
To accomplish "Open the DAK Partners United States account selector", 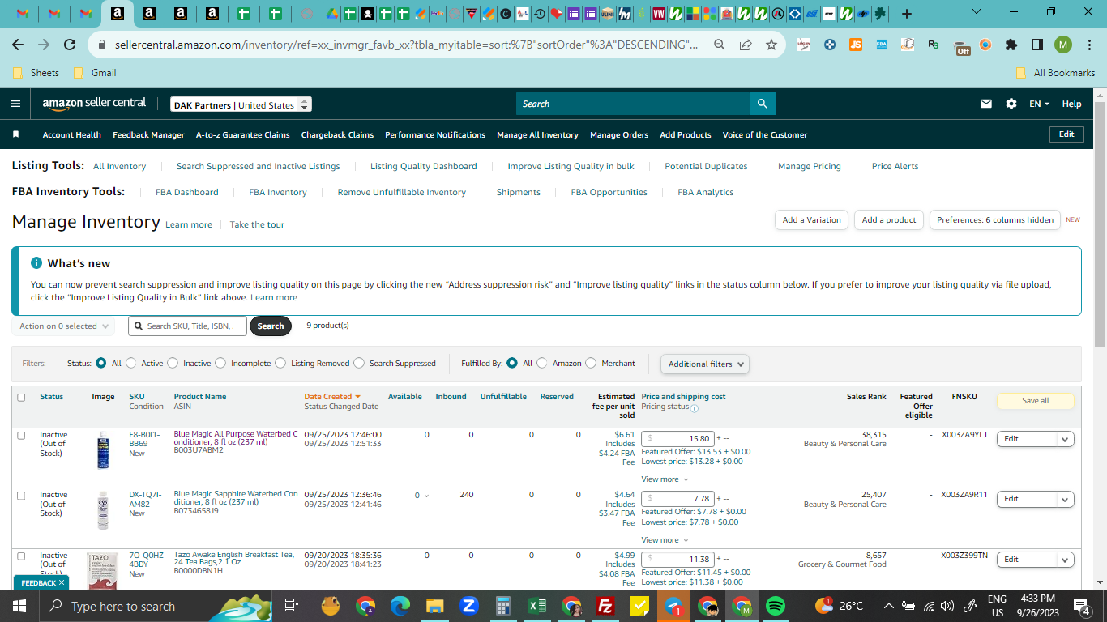I will (x=241, y=104).
